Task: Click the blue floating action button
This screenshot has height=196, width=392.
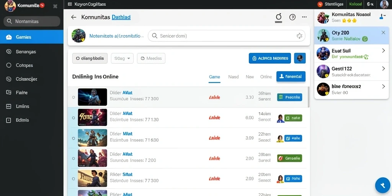Action: tap(383, 186)
